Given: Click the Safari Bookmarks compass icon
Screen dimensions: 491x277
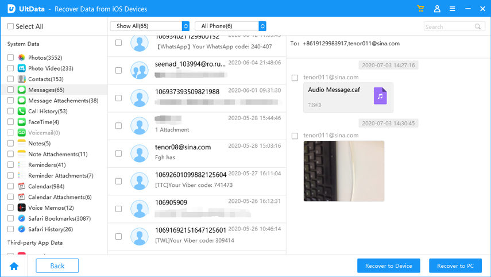Looking at the screenshot, I should pyautogui.click(x=21, y=218).
